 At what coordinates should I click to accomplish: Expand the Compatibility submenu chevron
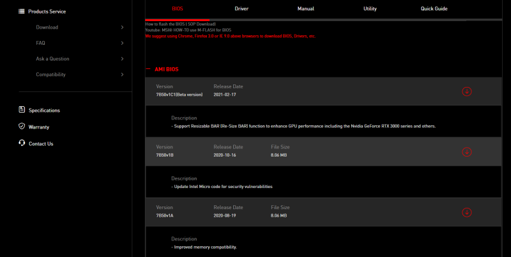coord(122,74)
